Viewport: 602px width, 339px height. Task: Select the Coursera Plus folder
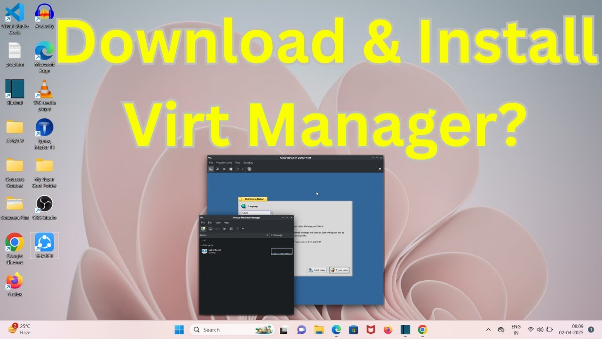click(15, 207)
